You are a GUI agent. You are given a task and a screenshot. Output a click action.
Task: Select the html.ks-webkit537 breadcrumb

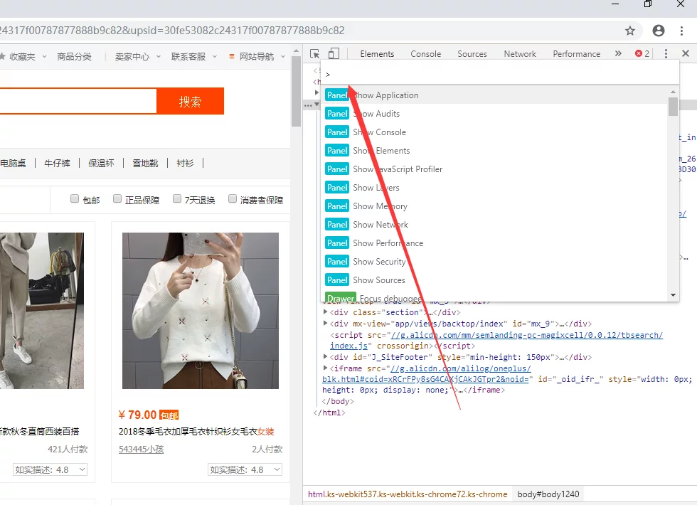click(x=408, y=494)
